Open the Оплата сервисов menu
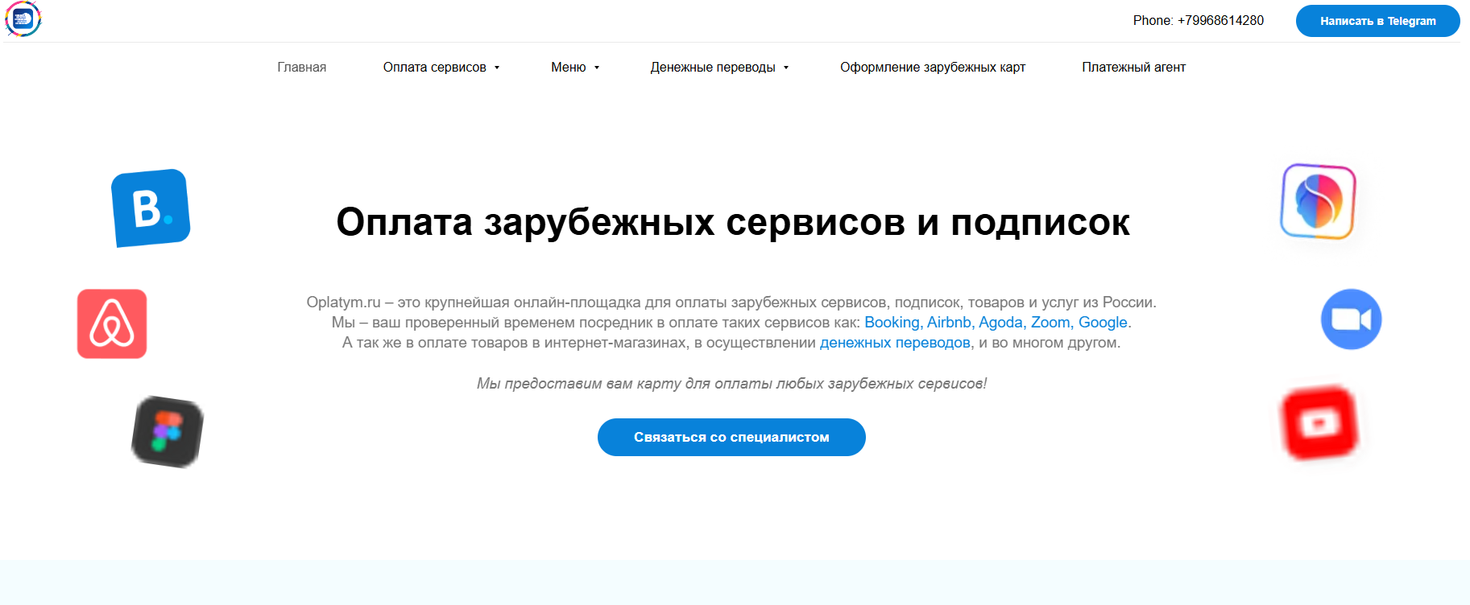Viewport: 1470px width, 605px height. point(434,68)
